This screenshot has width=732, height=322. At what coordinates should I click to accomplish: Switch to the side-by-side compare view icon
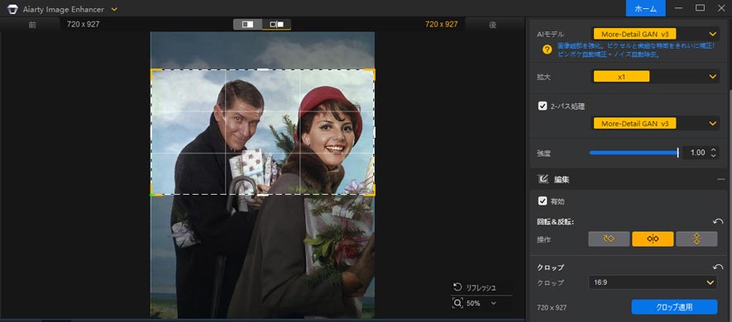click(x=277, y=24)
